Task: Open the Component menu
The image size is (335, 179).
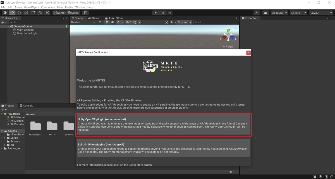Action: coord(48,7)
